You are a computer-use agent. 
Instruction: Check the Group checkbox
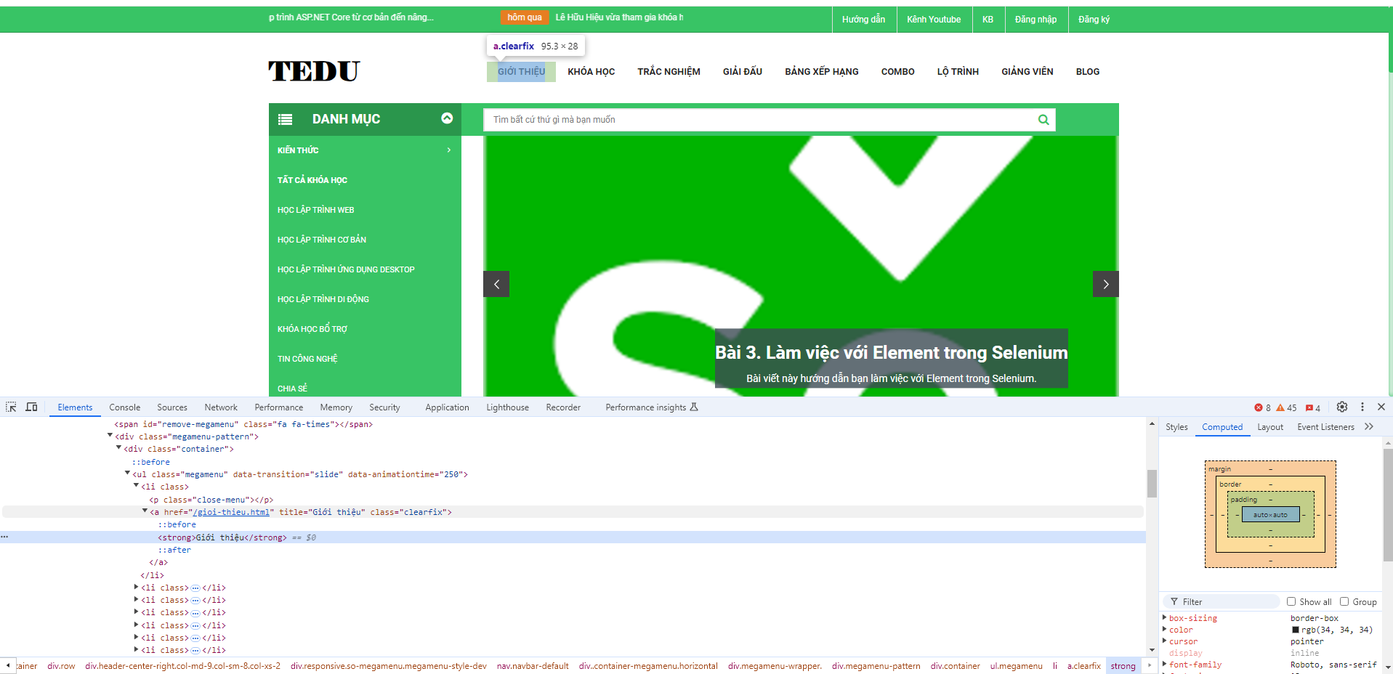[1344, 601]
